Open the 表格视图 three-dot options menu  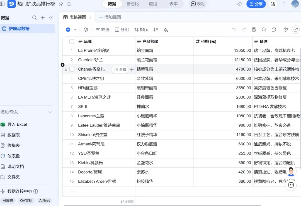(90, 17)
